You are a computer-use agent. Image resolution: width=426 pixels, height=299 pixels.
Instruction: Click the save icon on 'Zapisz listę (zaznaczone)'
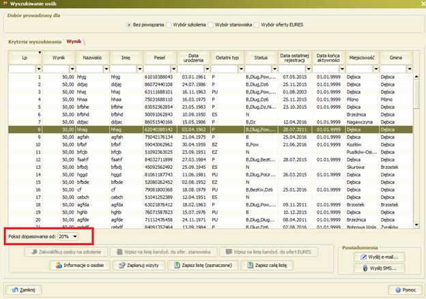(177, 265)
